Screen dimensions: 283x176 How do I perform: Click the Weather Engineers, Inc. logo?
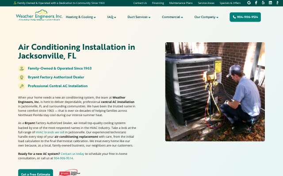pos(39,15)
